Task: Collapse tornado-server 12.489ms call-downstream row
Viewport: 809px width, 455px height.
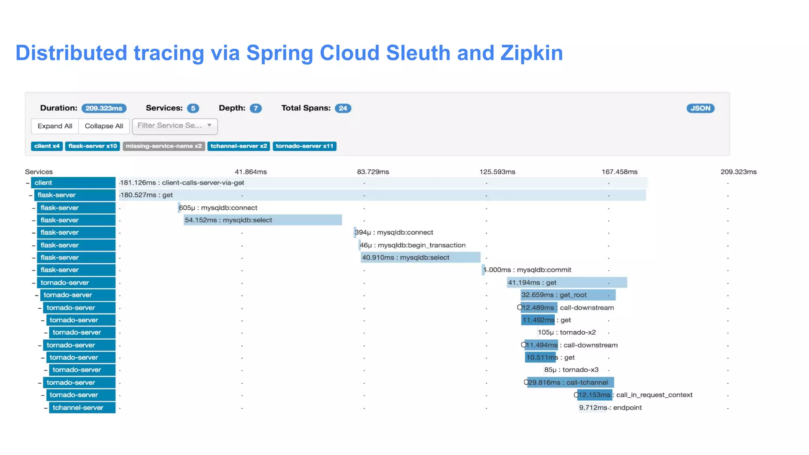Action: [40, 308]
